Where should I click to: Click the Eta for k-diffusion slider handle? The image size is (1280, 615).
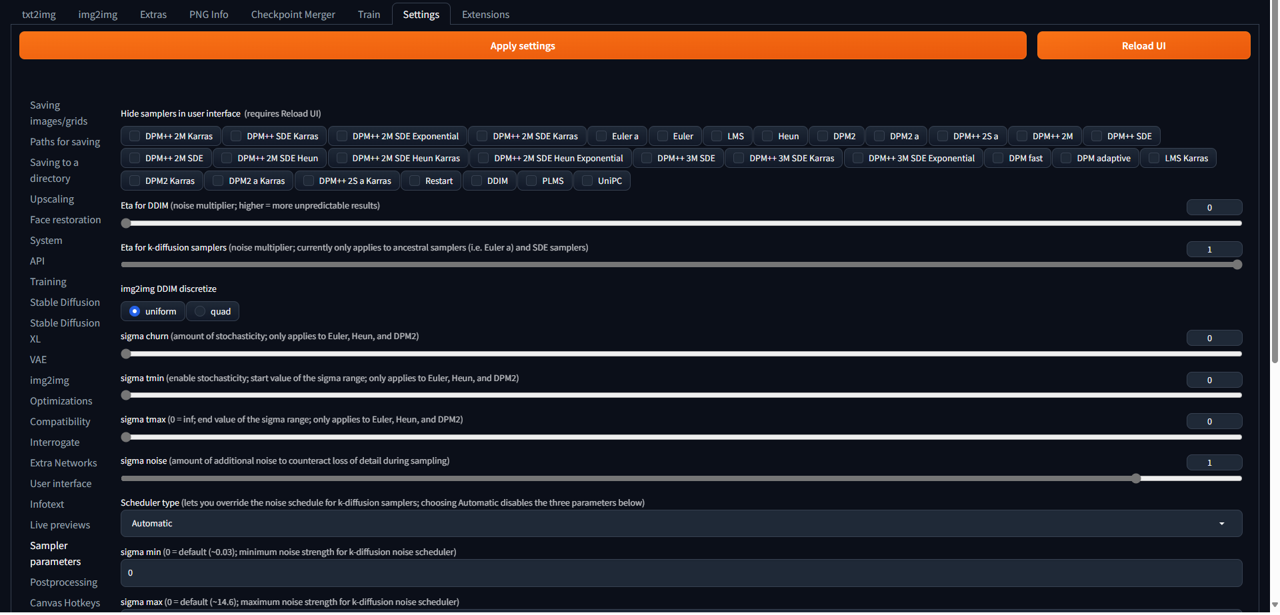1237,265
